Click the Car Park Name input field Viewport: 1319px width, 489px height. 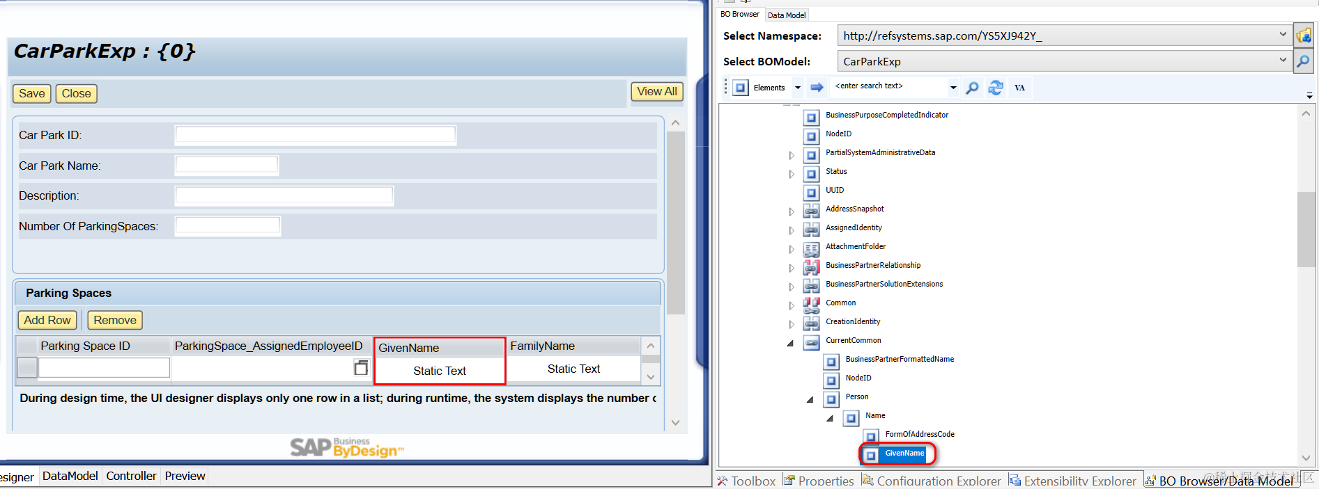click(226, 166)
